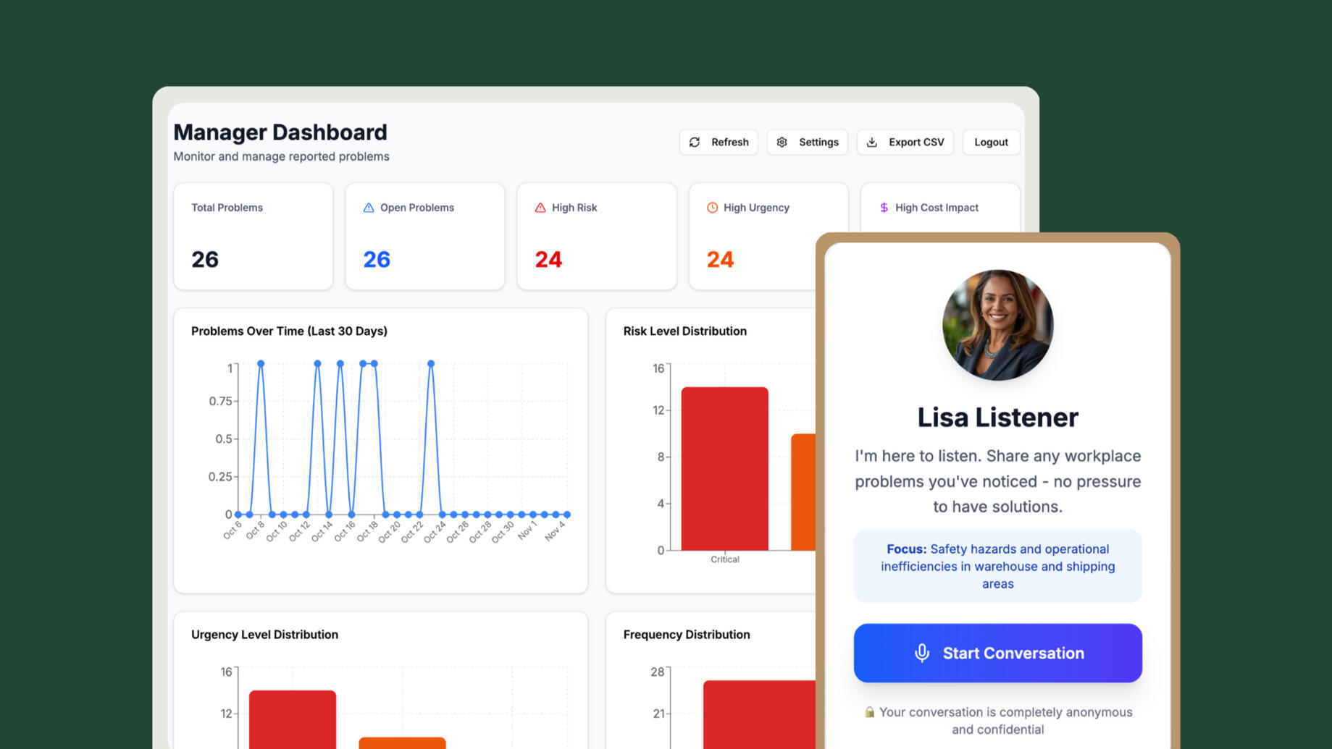Click the lock icon beside anonymity notice
Screen dimensions: 1332x749
coord(869,712)
